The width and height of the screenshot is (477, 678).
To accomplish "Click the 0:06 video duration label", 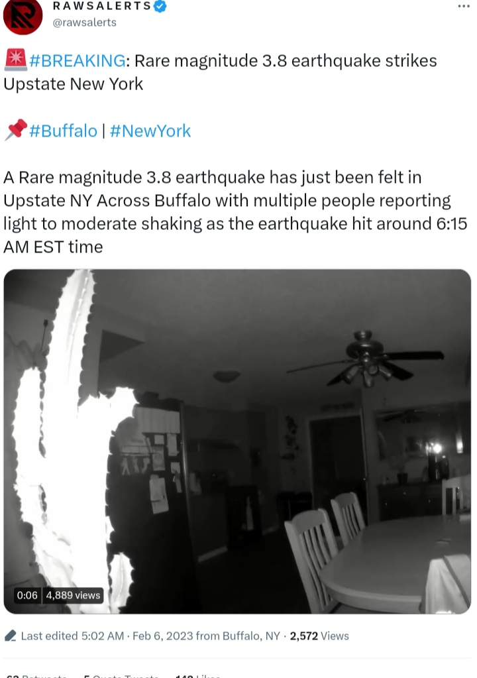I will 27,595.
